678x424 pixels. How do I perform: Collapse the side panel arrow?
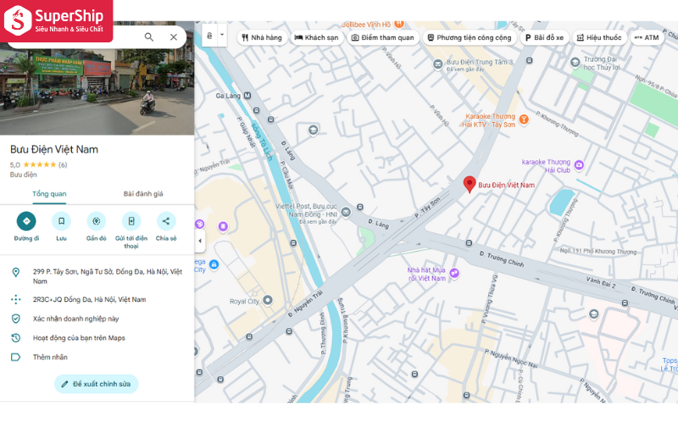click(200, 241)
